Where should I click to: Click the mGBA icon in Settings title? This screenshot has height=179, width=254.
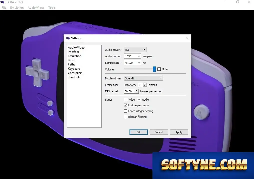pyautogui.click(x=68, y=38)
